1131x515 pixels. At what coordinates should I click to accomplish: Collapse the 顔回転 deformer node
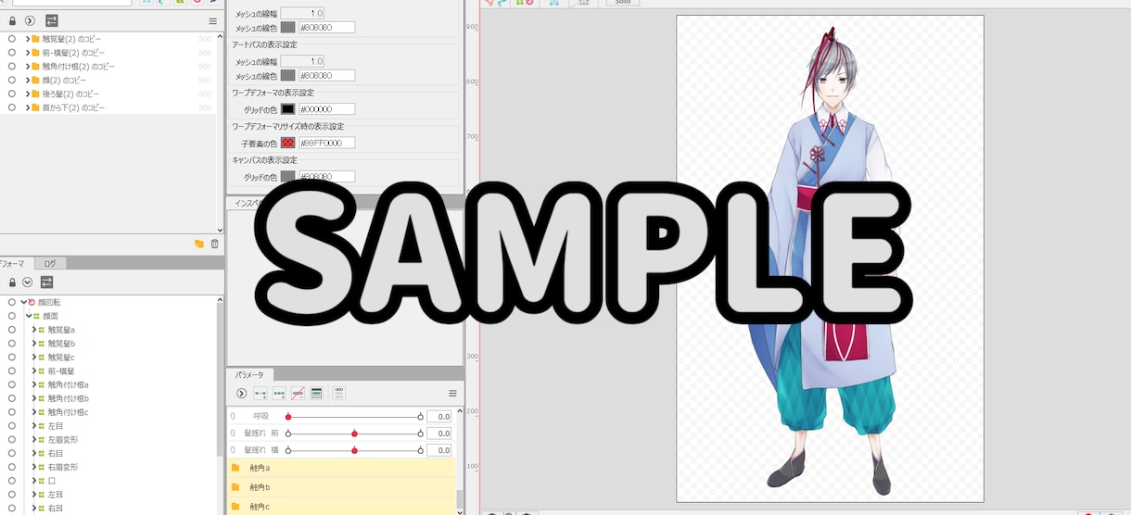(x=23, y=302)
